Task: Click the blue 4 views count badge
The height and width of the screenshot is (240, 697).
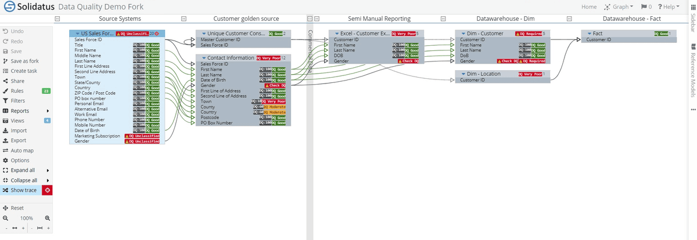Action: coord(48,121)
